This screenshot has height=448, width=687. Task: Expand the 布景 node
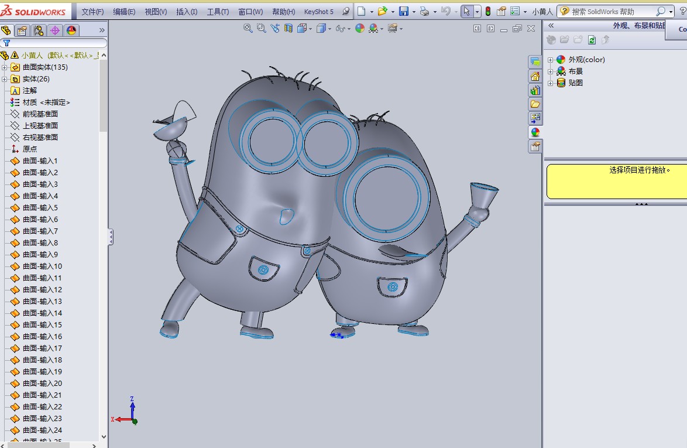click(x=551, y=71)
